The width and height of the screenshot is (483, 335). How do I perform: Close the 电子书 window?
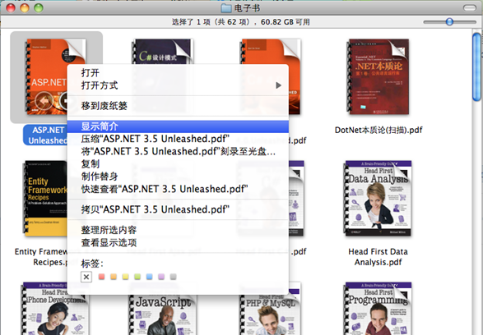point(11,8)
